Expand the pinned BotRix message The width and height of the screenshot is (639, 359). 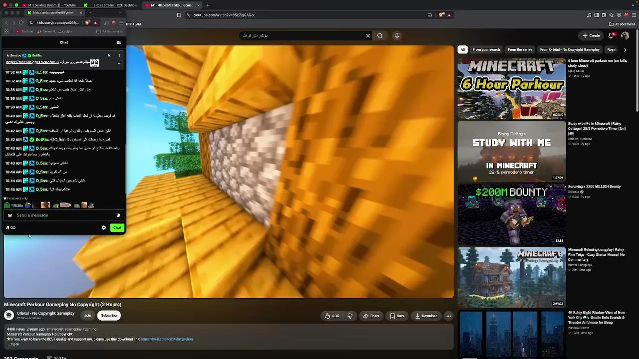[119, 63]
